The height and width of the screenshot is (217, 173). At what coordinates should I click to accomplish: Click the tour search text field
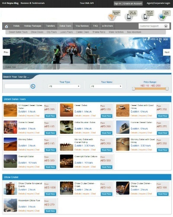[17, 86]
